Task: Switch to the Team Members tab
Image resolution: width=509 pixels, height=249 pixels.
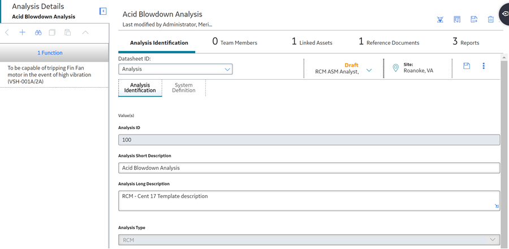Action: click(235, 42)
